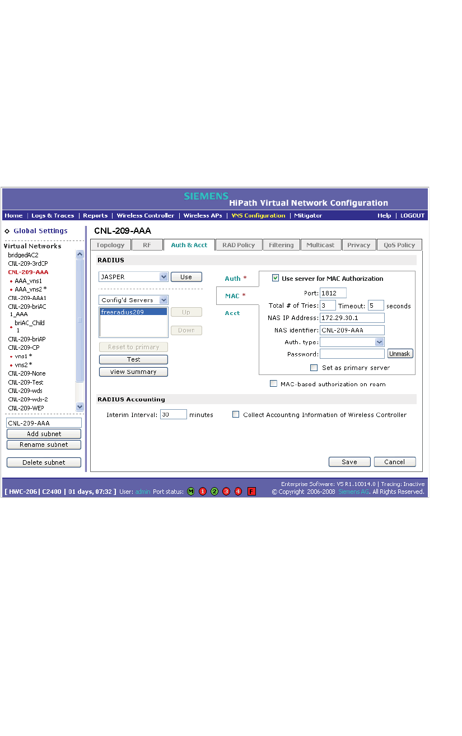Open the Filtering tab
462x736 pixels.
(281, 245)
